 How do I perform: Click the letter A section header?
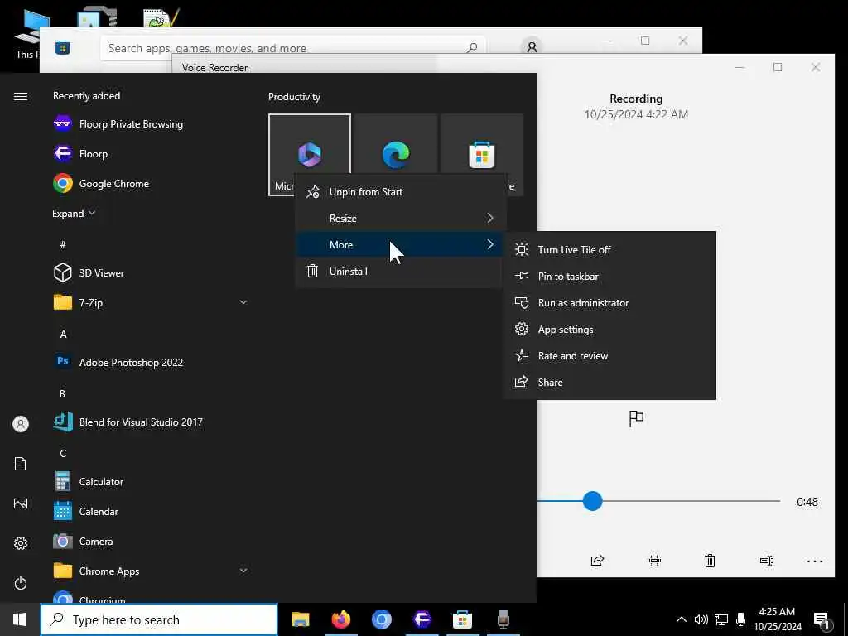[x=63, y=335]
